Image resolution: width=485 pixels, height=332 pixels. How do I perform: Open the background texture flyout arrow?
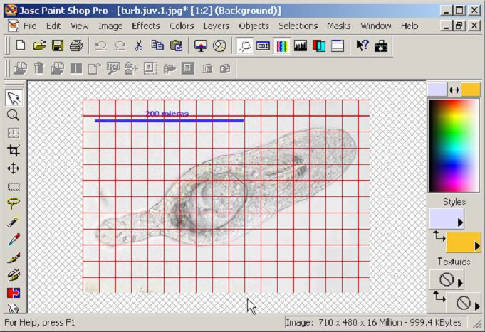(x=477, y=306)
